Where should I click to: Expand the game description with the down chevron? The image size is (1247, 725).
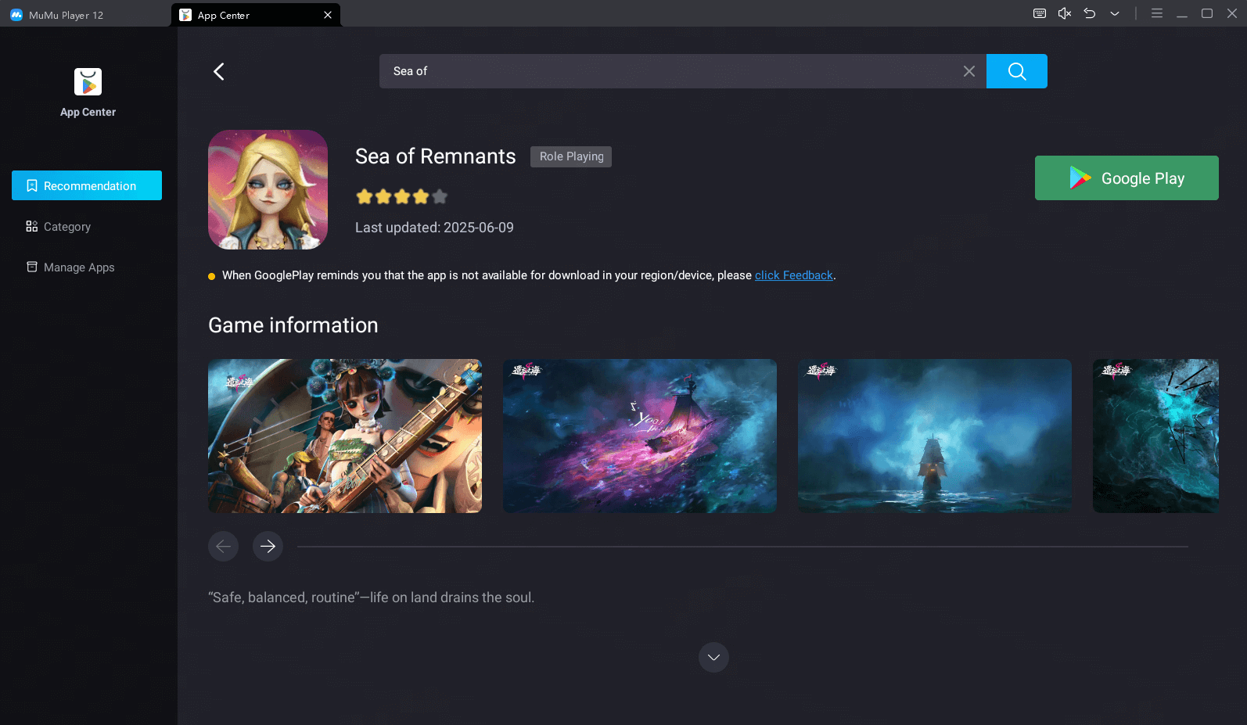coord(713,657)
